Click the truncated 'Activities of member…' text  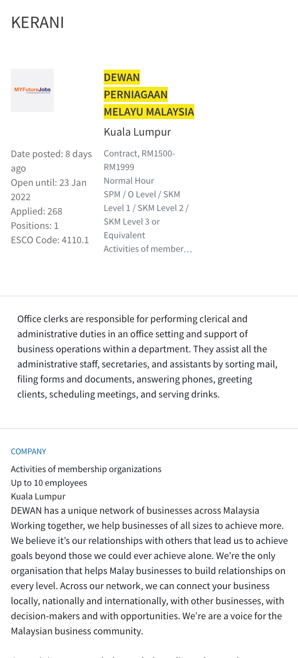(148, 249)
